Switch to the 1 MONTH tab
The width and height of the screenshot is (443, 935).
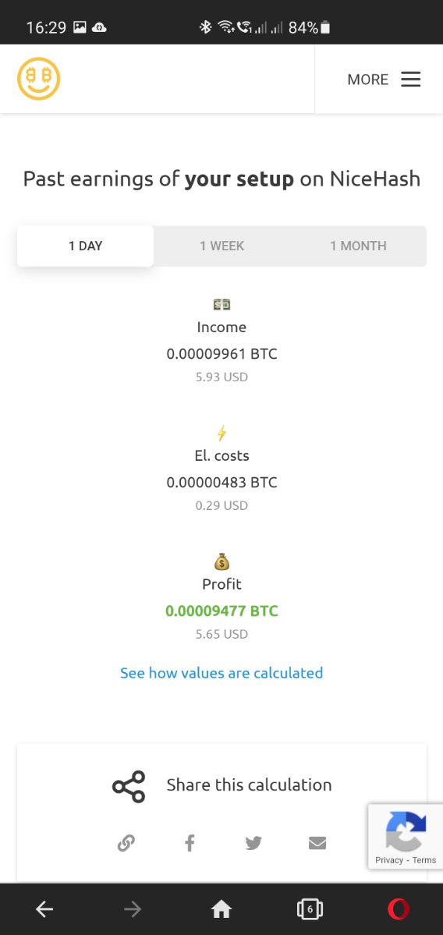tap(358, 246)
